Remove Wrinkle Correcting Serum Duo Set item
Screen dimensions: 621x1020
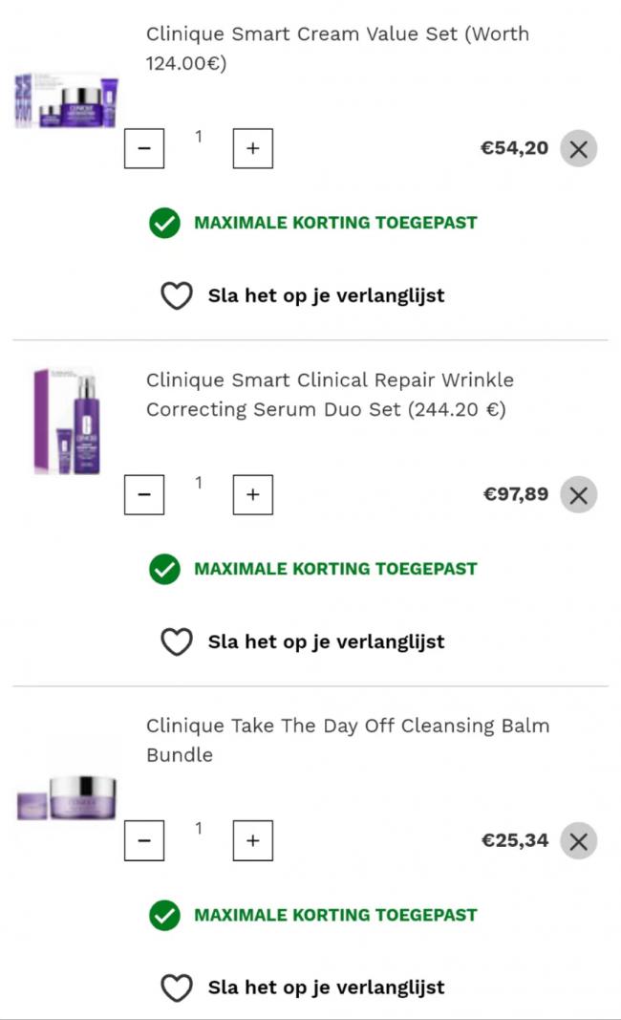point(578,495)
